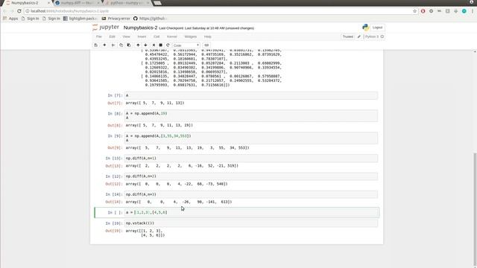Move the selected cell down with the down arrow
The image size is (477, 268).
click(x=145, y=45)
